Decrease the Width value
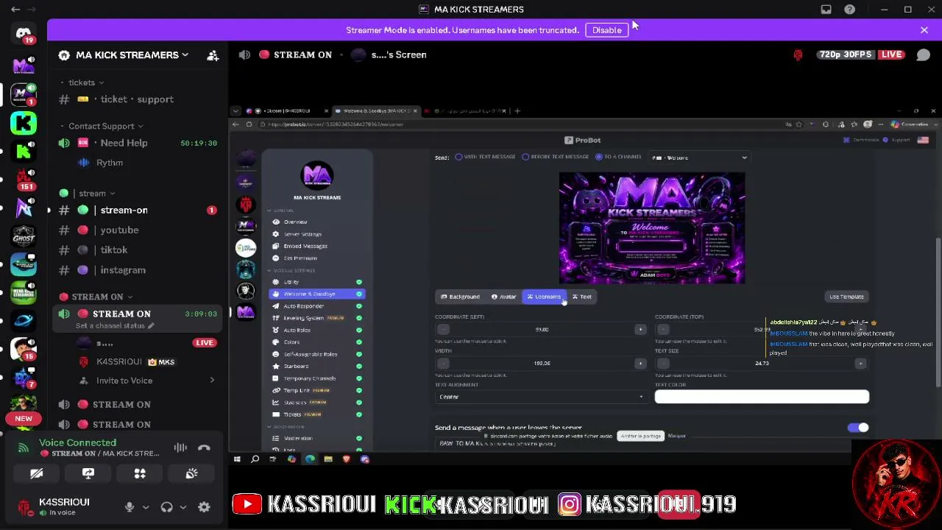The height and width of the screenshot is (530, 942). (443, 364)
